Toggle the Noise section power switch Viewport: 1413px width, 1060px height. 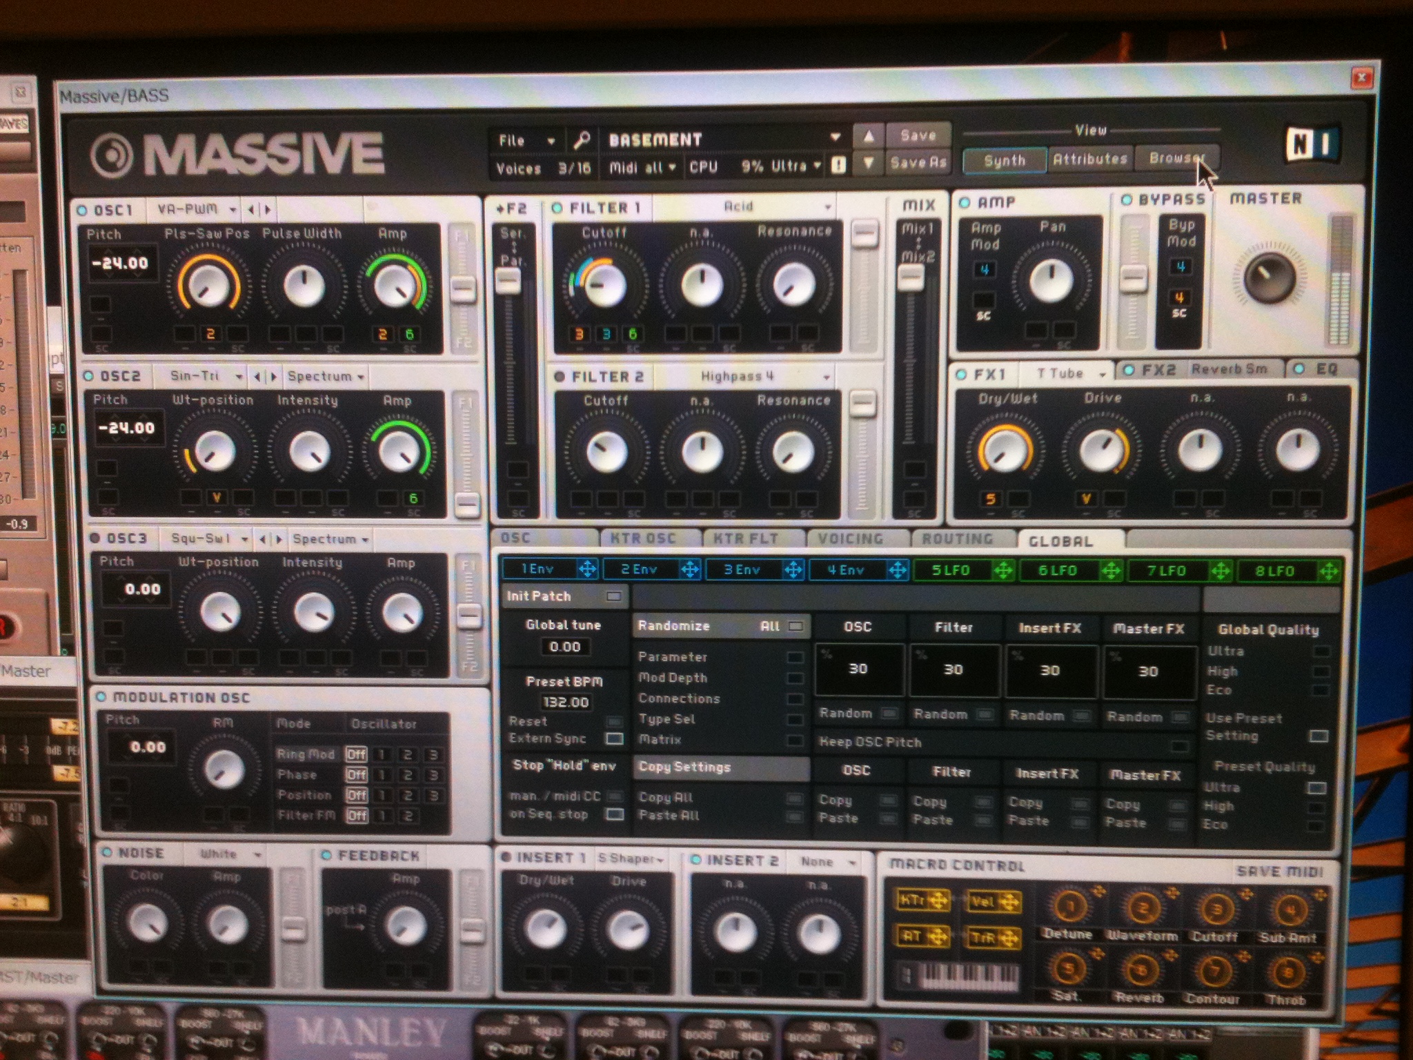pyautogui.click(x=107, y=853)
